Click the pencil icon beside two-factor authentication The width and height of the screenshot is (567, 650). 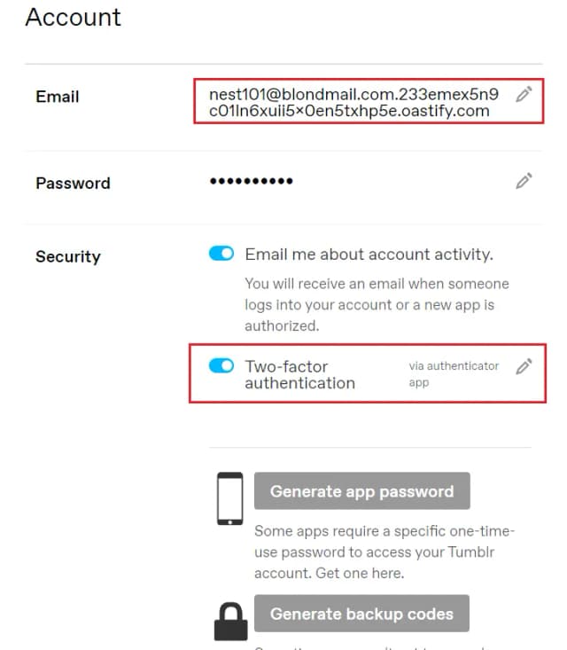point(524,366)
